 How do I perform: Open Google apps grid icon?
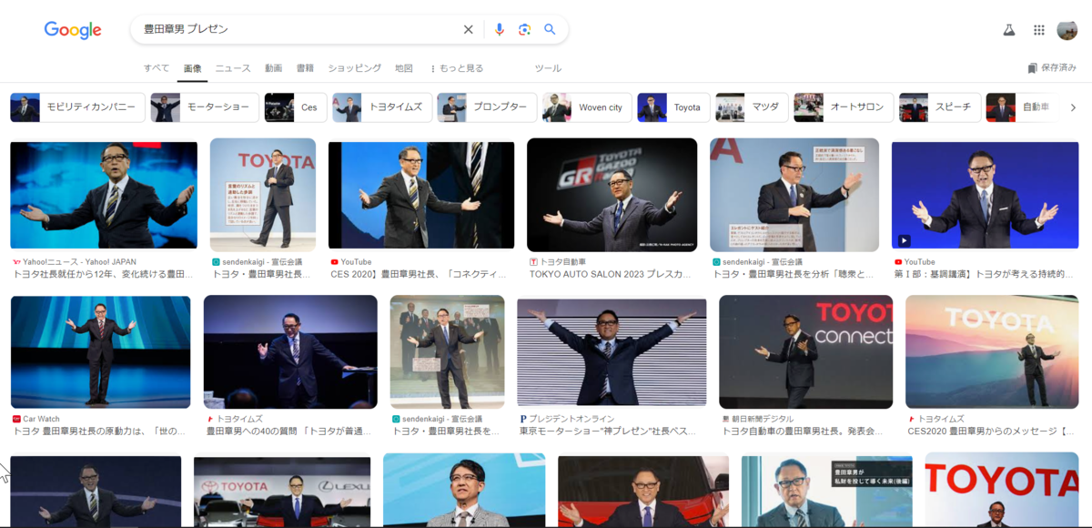1039,30
